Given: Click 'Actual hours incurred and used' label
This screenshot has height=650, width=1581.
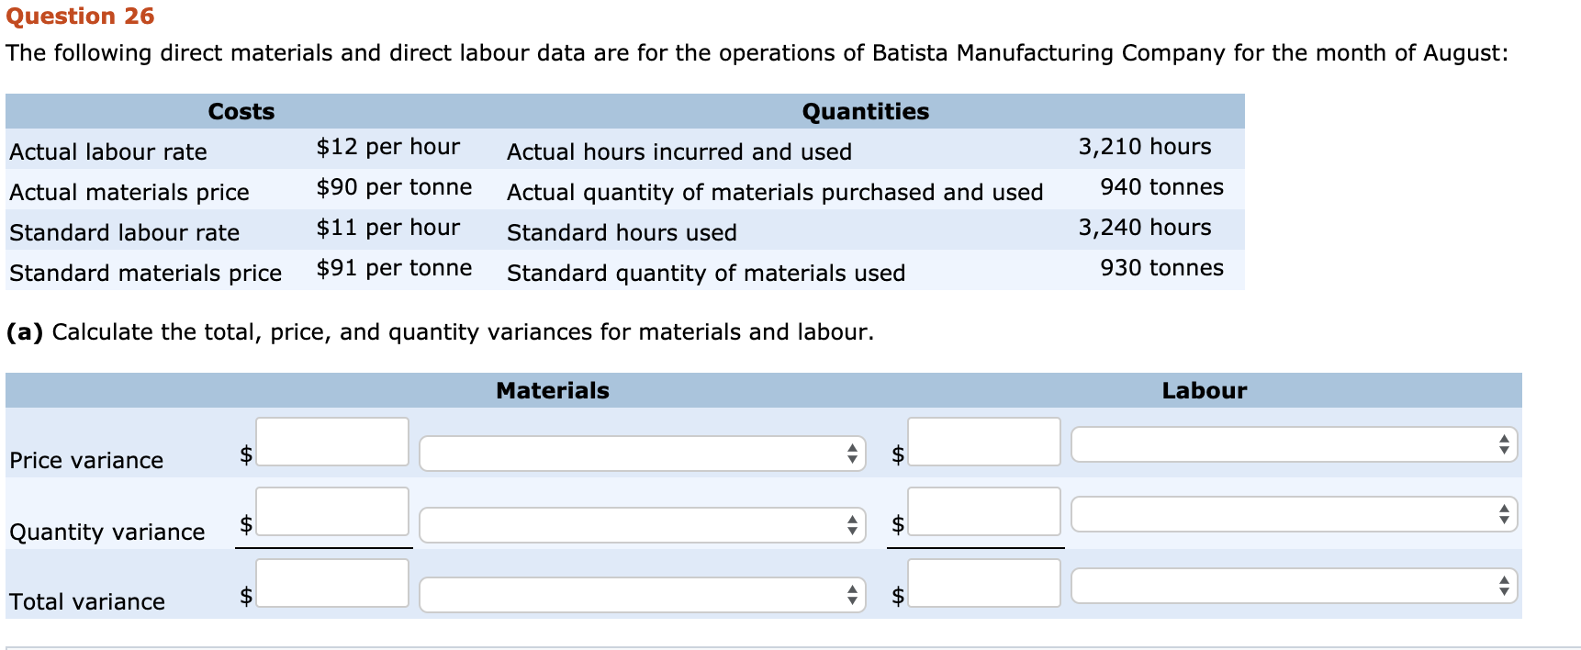Looking at the screenshot, I should [x=679, y=151].
